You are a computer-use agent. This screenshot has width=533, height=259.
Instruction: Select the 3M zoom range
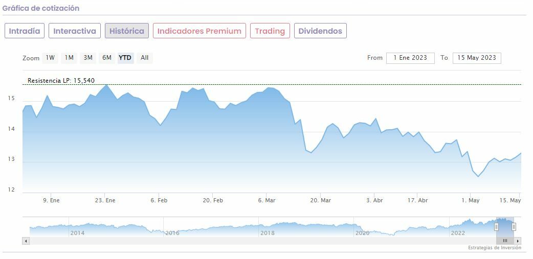[88, 58]
